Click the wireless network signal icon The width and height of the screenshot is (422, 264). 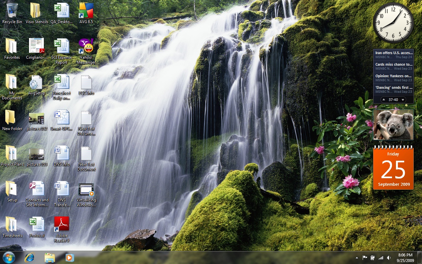click(x=381, y=258)
